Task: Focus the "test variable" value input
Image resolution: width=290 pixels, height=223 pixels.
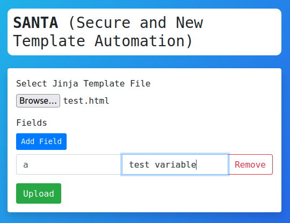Action: (175, 164)
